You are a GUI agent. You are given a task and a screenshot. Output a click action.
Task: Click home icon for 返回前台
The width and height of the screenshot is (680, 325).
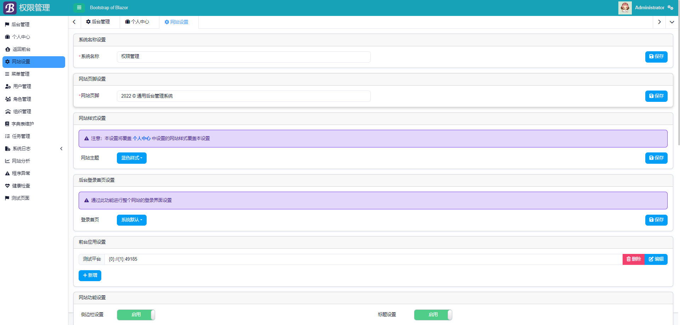pyautogui.click(x=8, y=49)
